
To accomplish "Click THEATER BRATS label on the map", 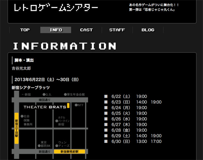I will point(45,107).
